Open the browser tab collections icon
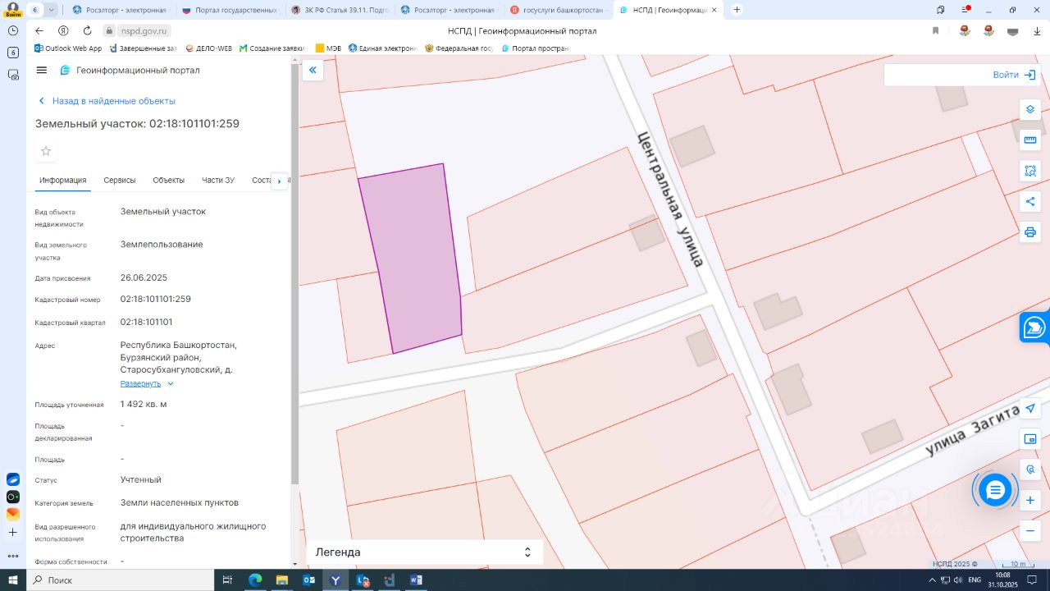Screen dimensions: 1050x591 (x=941, y=10)
